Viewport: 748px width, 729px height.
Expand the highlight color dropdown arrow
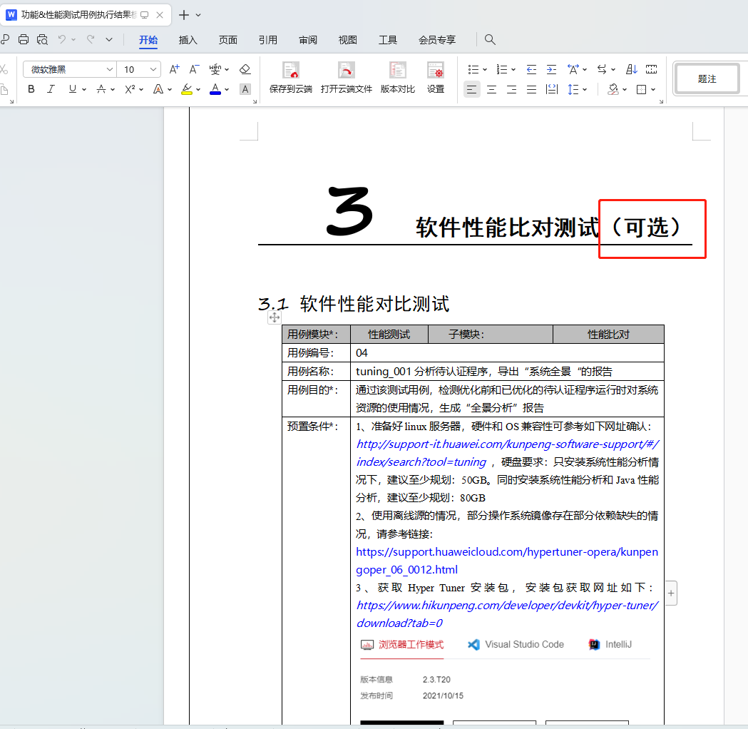click(198, 90)
